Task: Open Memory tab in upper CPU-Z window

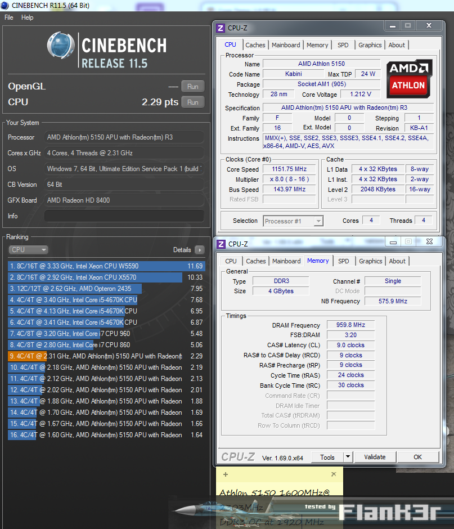Action: click(x=317, y=45)
